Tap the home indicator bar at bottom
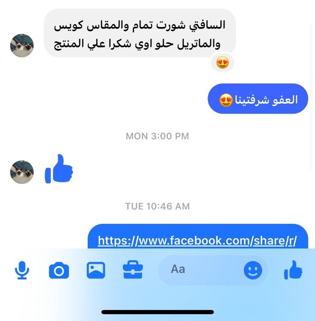Screen dimensions: 315x321 [158, 312]
